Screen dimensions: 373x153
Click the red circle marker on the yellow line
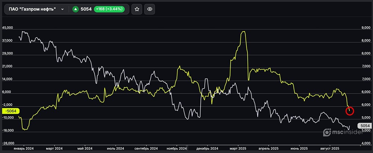click(350, 110)
